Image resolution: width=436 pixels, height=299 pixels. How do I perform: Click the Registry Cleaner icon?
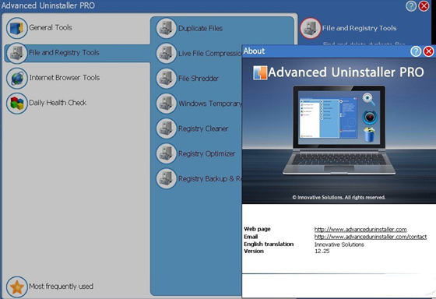coord(167,128)
